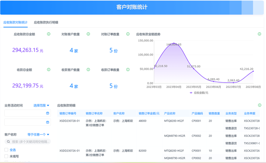The height and width of the screenshot is (163, 266).
Task: Click info icon of the 应收账款明细 table
Action: [259, 105]
